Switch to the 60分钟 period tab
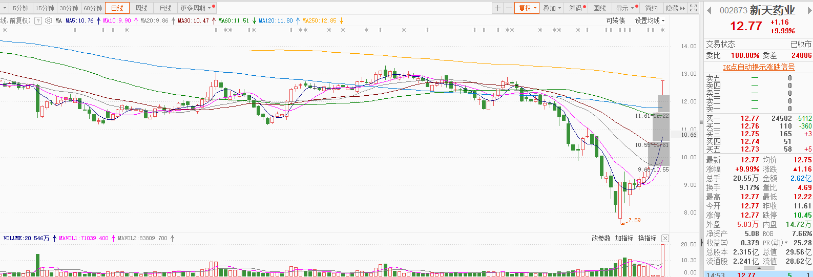 (93, 8)
